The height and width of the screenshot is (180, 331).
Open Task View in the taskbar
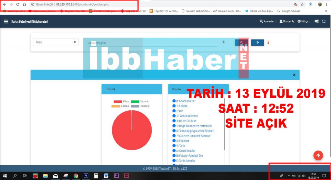pyautogui.click(x=25, y=176)
